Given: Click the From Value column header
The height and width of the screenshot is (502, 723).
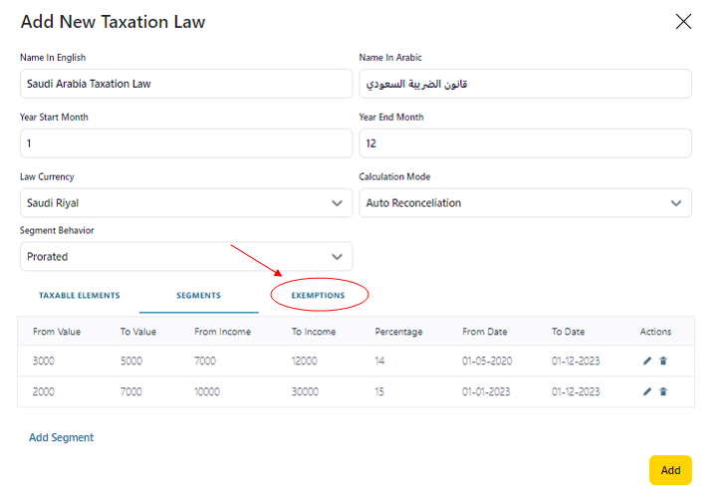Looking at the screenshot, I should tap(57, 332).
